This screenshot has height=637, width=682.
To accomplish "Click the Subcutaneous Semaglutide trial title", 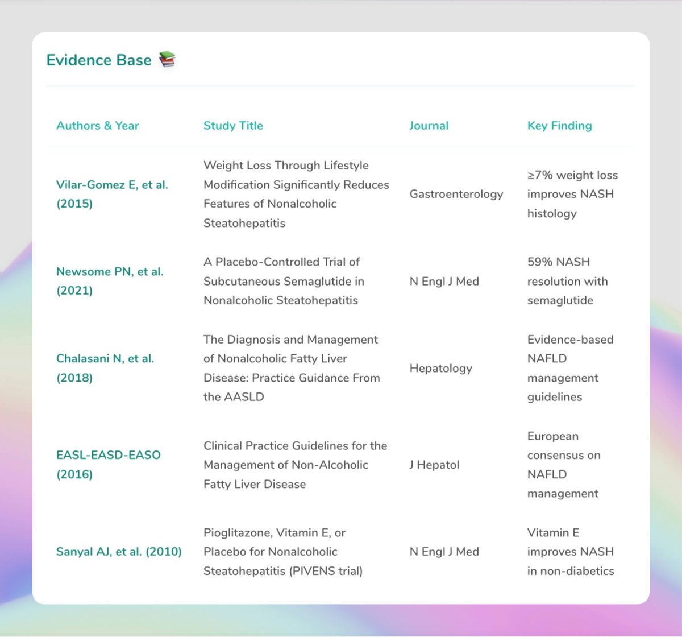I will pyautogui.click(x=284, y=281).
